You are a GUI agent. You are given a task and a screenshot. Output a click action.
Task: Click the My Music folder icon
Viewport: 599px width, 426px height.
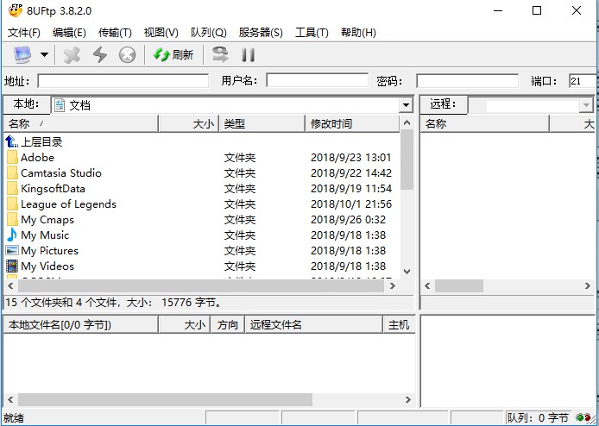(12, 235)
